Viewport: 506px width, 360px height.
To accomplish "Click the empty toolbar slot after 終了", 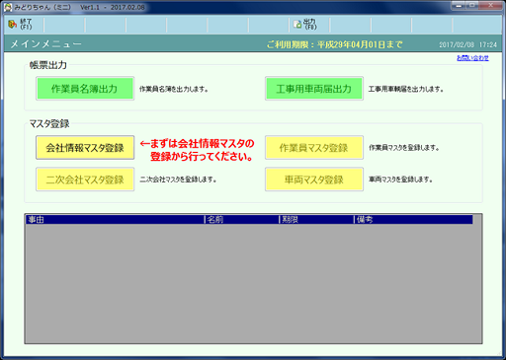I will click(64, 25).
